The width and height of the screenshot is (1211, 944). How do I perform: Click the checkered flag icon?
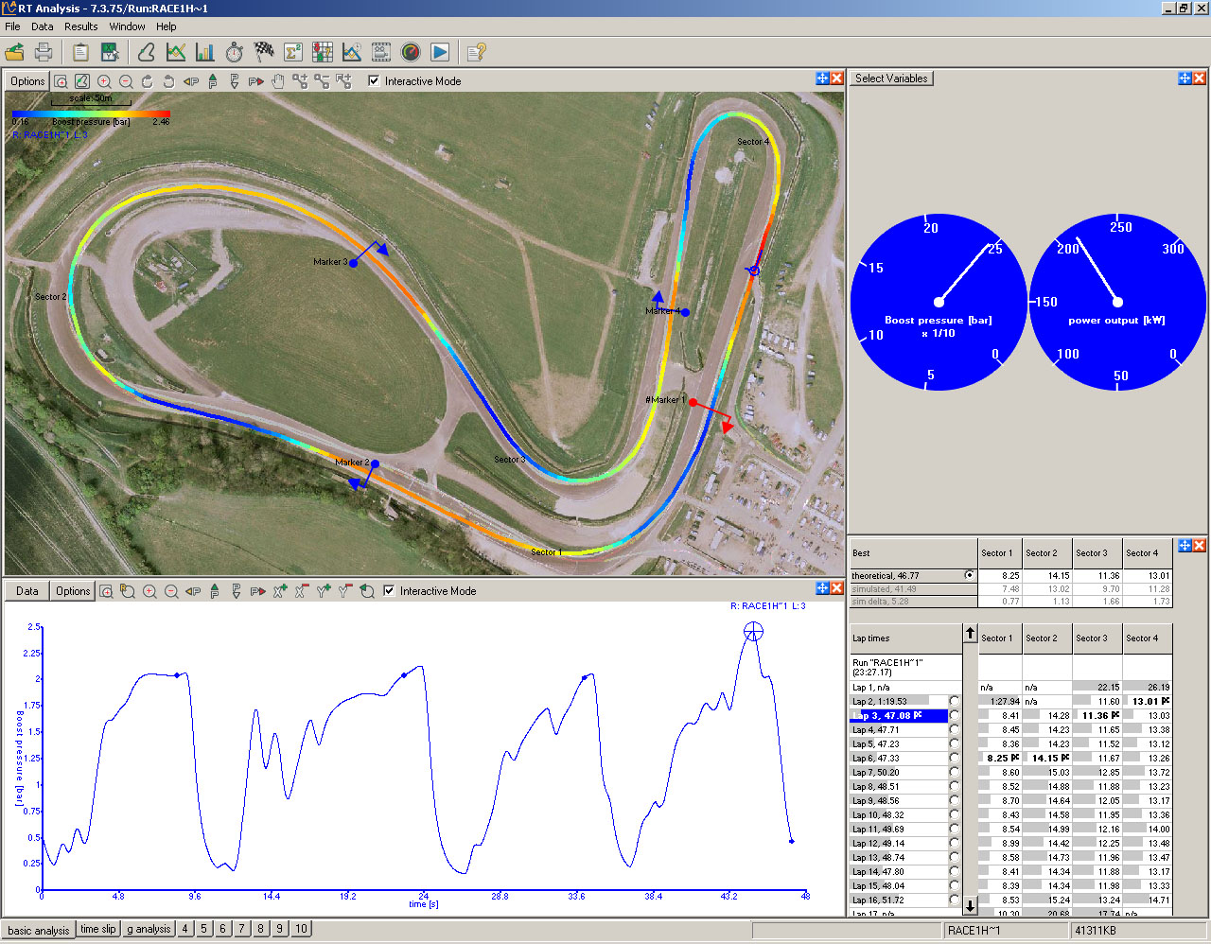(x=264, y=52)
